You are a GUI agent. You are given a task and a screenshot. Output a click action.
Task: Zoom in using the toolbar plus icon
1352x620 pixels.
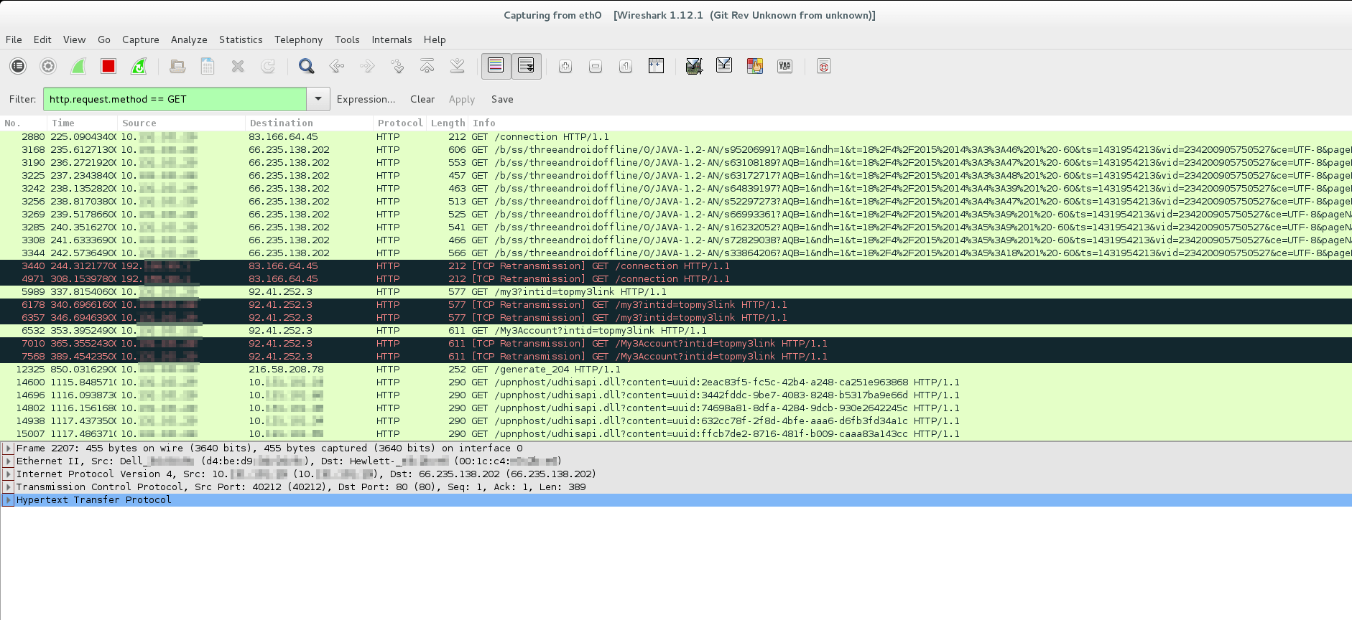565,67
